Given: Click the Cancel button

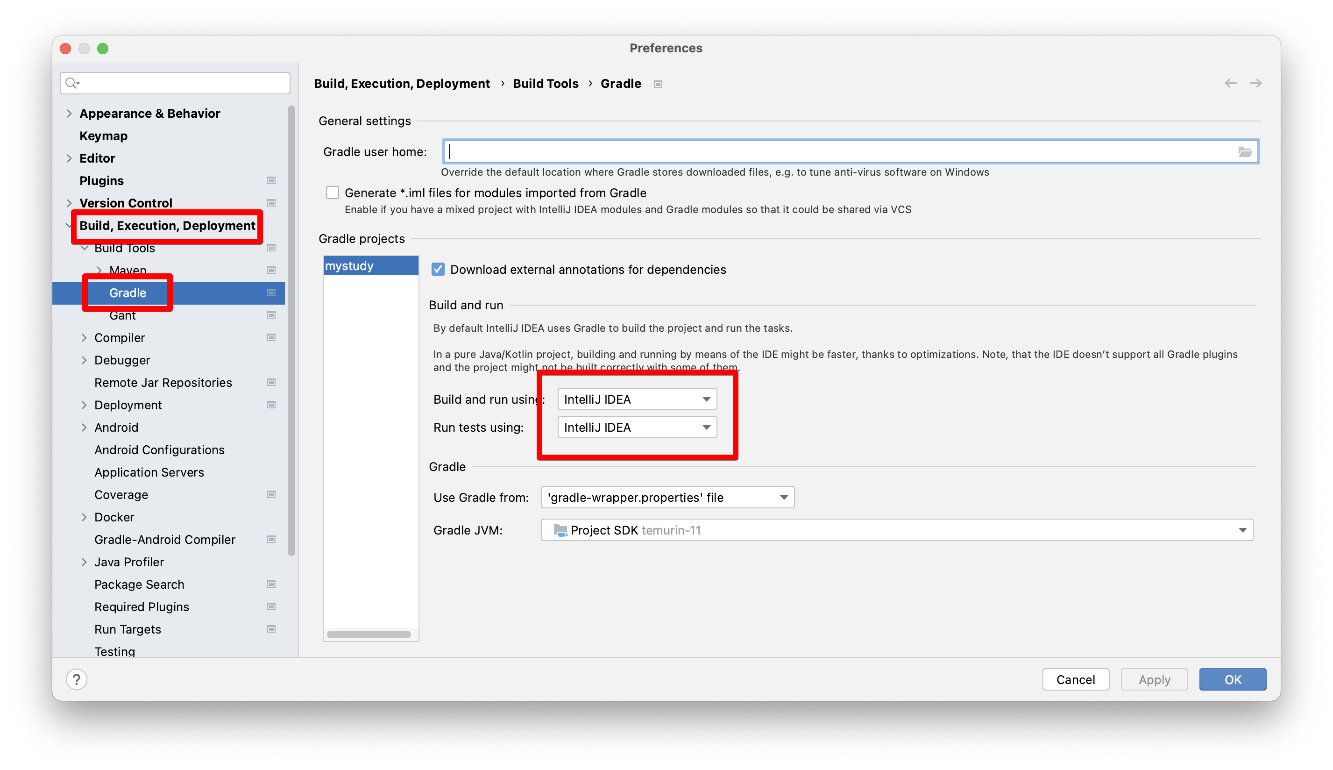Looking at the screenshot, I should [1075, 679].
